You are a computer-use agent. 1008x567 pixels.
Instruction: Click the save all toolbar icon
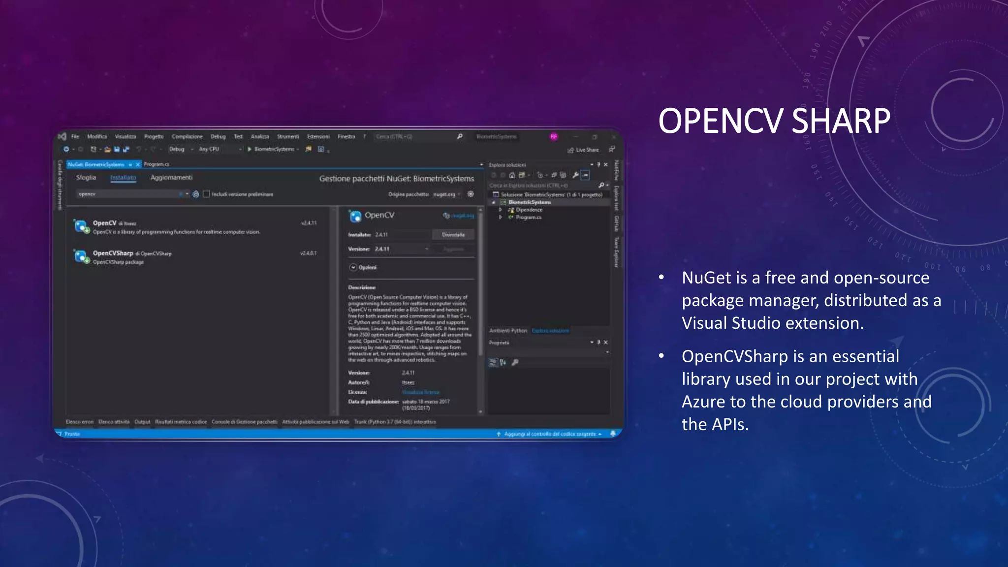[126, 149]
